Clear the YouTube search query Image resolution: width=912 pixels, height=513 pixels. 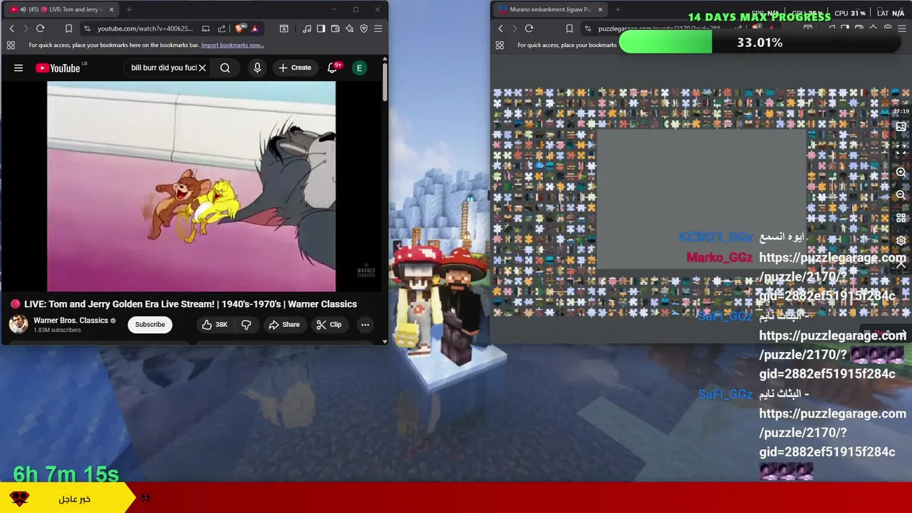point(202,68)
